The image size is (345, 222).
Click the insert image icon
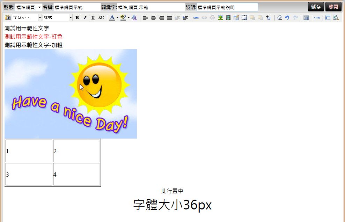(x=220, y=18)
